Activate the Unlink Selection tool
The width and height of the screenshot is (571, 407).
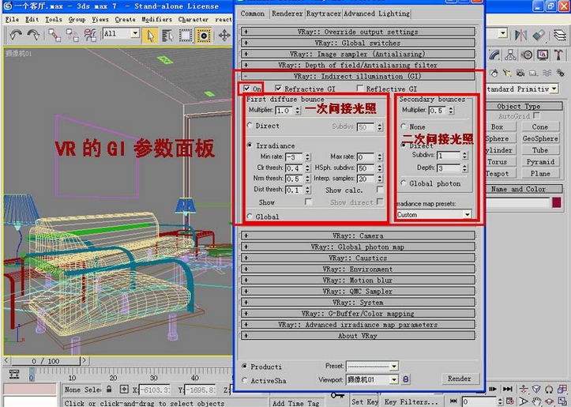pyautogui.click(x=72, y=35)
